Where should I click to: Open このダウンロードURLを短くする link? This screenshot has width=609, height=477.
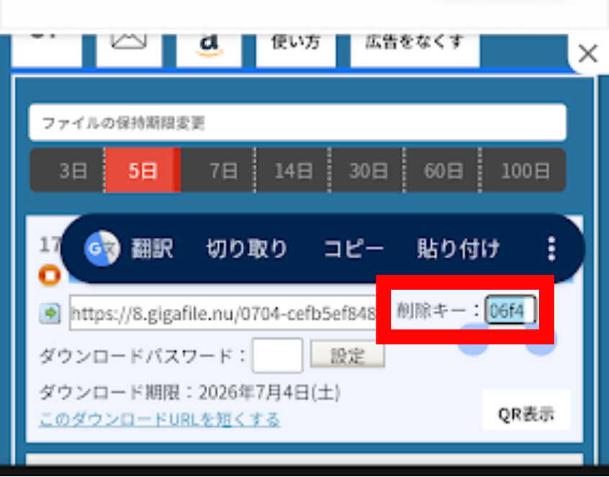click(x=160, y=420)
